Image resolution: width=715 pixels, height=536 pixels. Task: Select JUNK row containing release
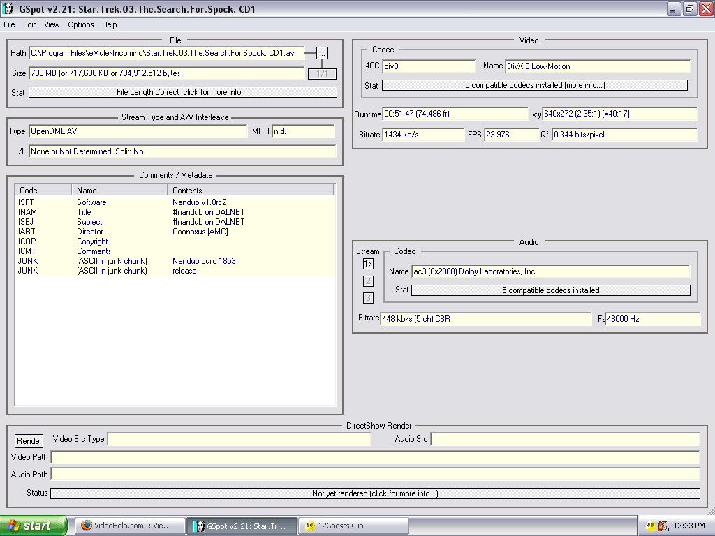pos(175,271)
